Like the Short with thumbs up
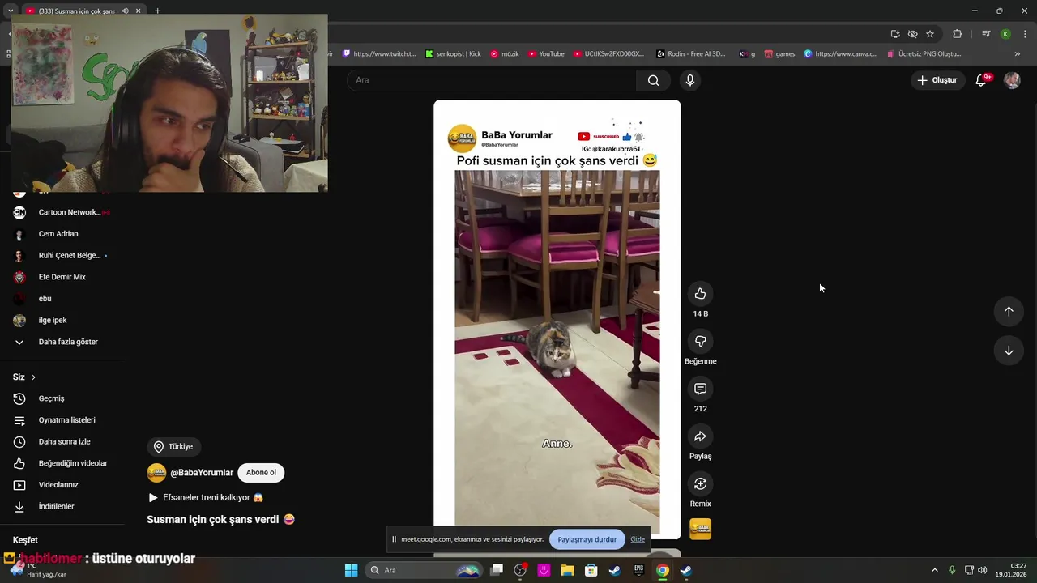The image size is (1037, 583). click(700, 294)
